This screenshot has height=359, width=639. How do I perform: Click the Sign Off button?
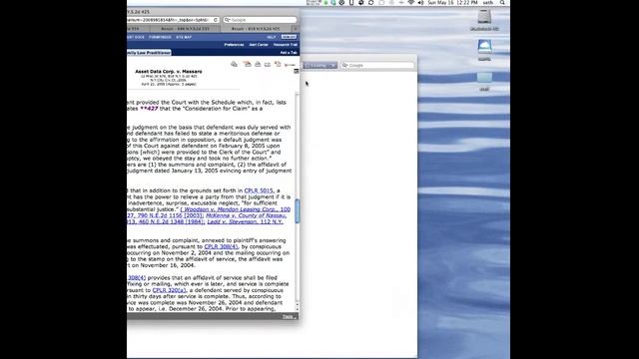[289, 37]
